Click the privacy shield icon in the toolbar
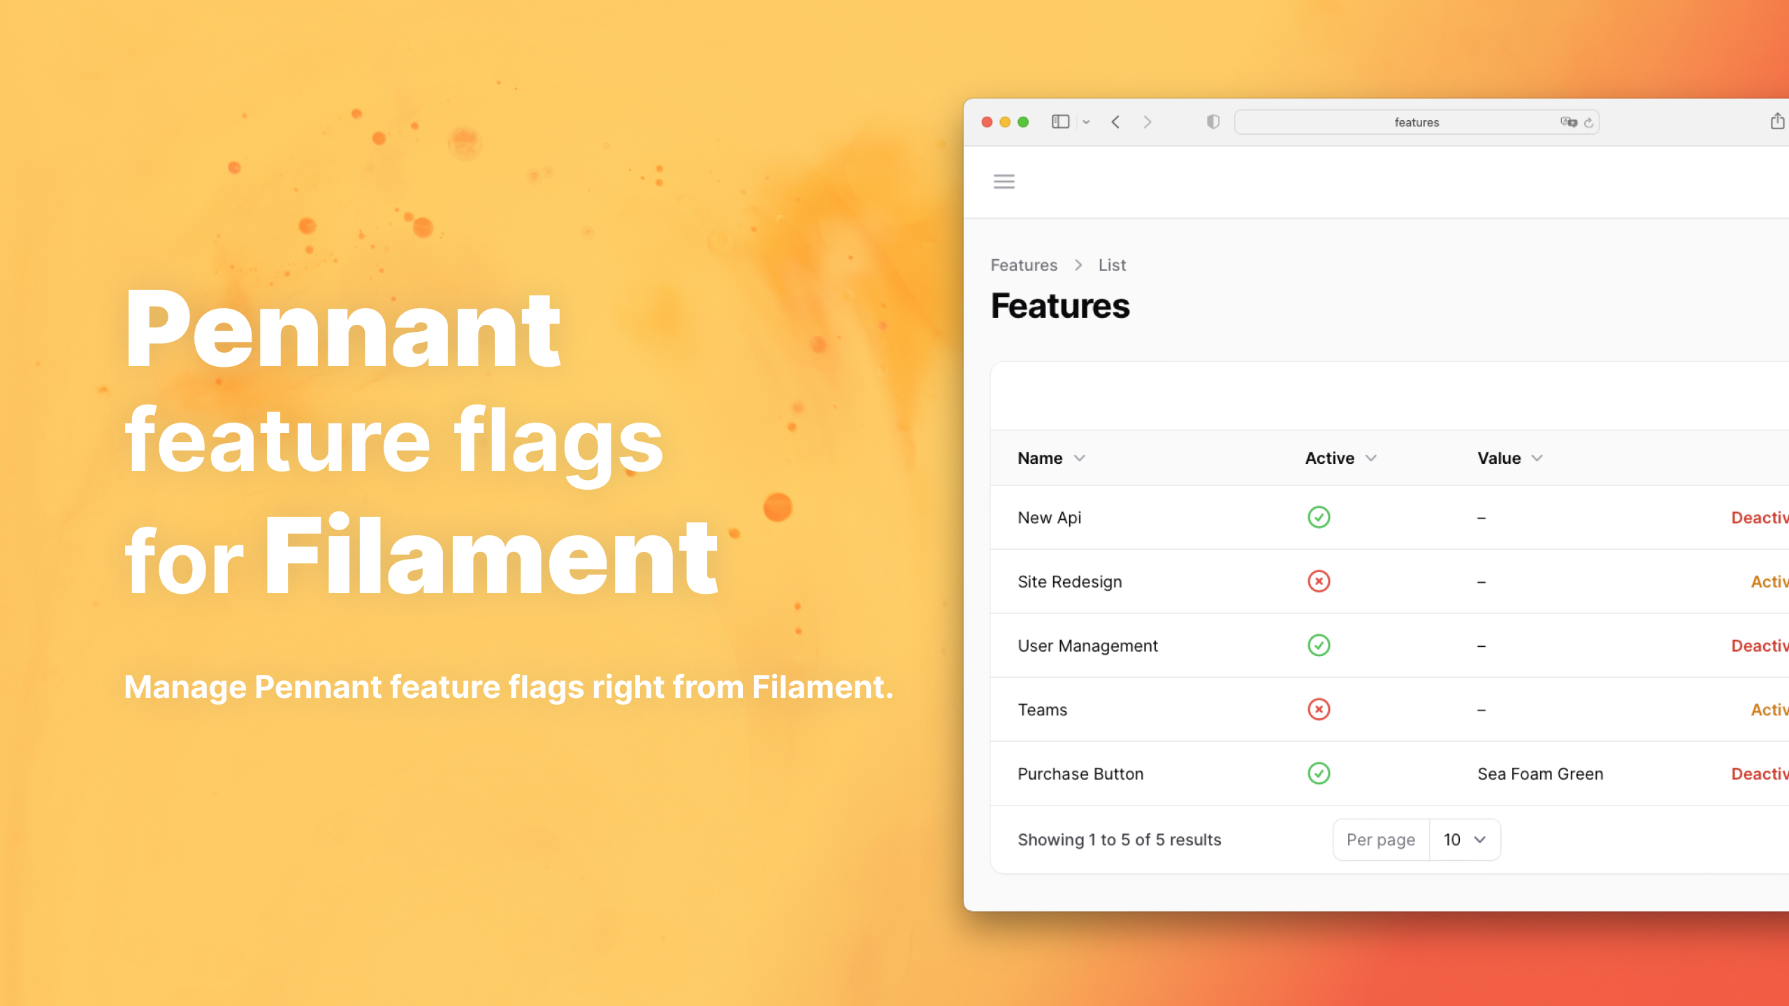Screen dimensions: 1789x1006 click(x=1213, y=122)
